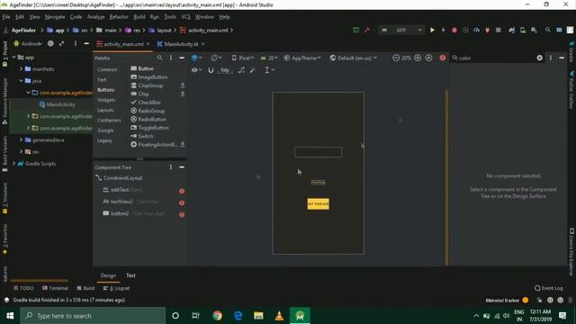
Task: Expand the manifests folder
Action: 21,69
